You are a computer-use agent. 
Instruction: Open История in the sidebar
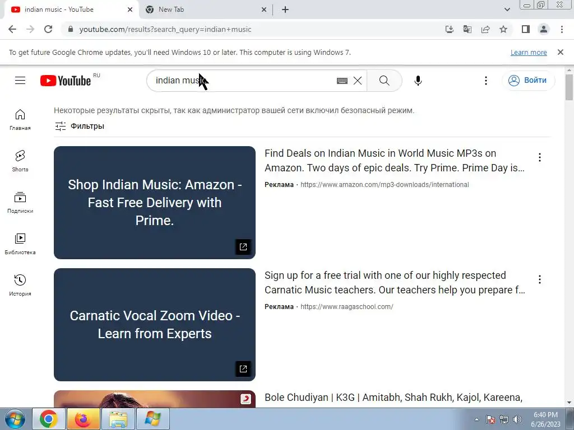[20, 285]
